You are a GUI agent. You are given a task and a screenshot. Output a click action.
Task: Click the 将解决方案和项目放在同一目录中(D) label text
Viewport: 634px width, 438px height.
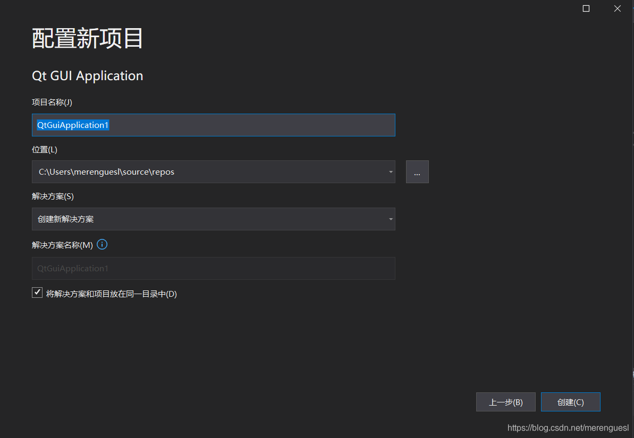coord(112,294)
